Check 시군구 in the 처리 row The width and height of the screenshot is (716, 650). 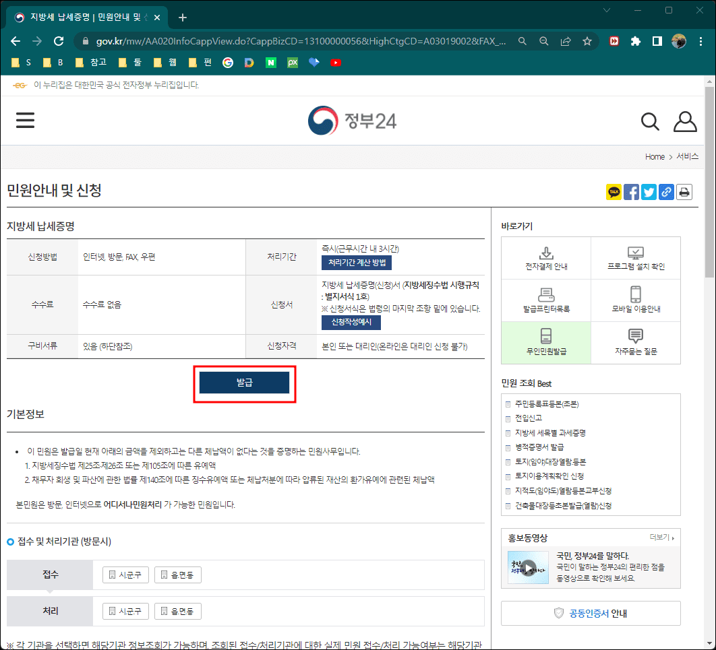click(125, 611)
